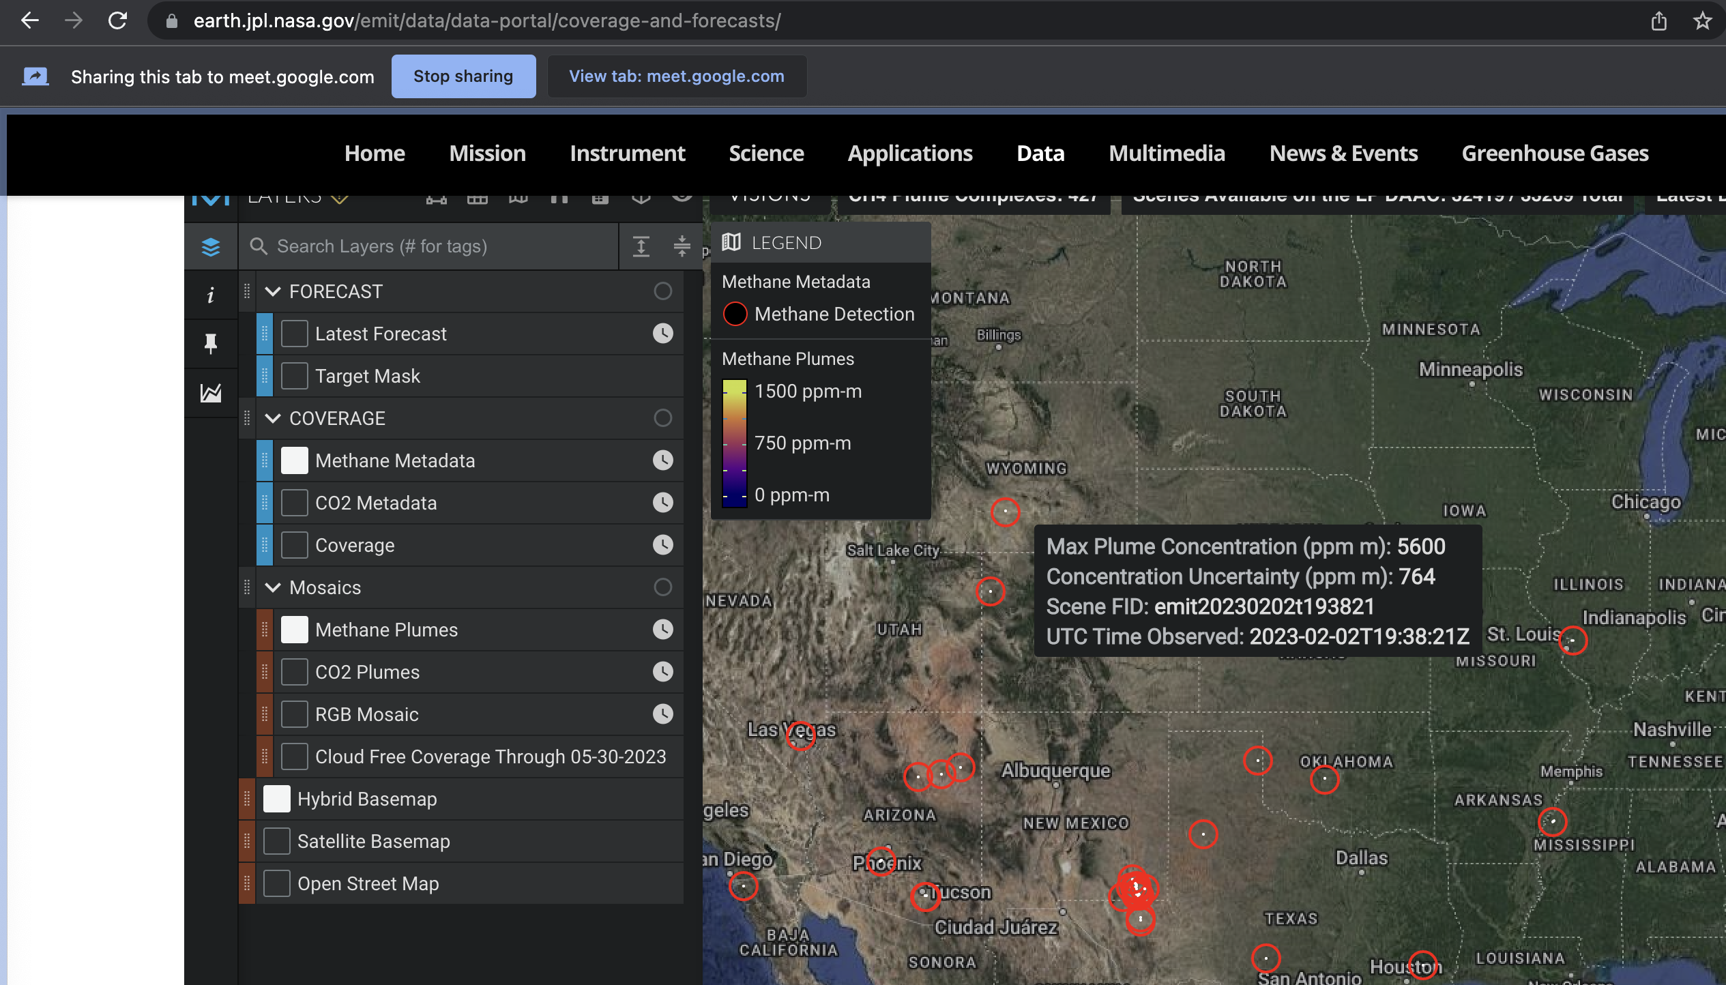
Task: Click the Methane Plumes color scale gradient
Action: coord(735,442)
